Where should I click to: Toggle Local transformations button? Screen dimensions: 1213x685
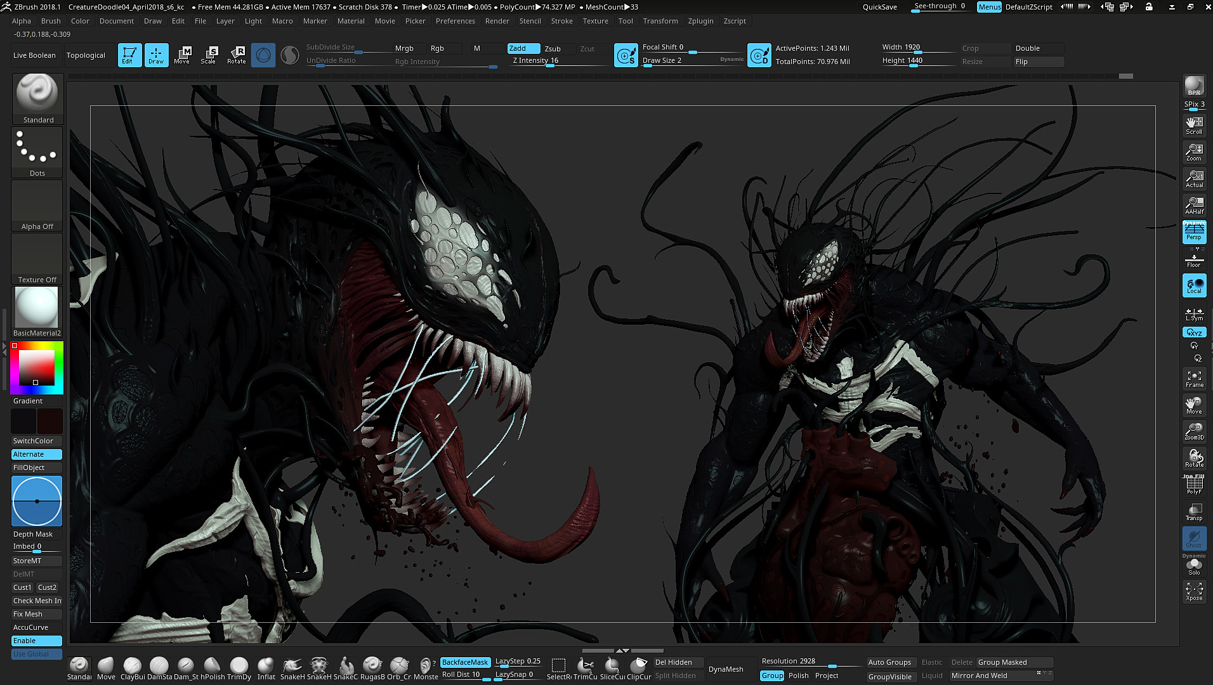1194,285
